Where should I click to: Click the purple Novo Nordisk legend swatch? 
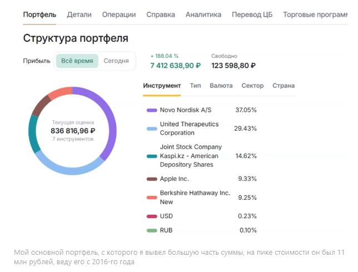[x=152, y=110]
